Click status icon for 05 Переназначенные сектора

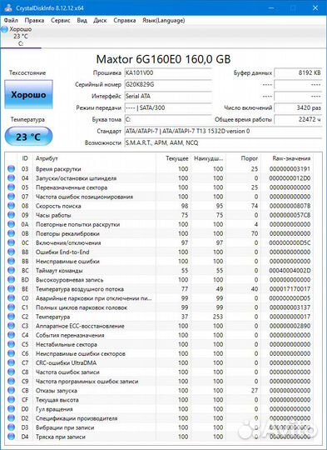(x=11, y=187)
